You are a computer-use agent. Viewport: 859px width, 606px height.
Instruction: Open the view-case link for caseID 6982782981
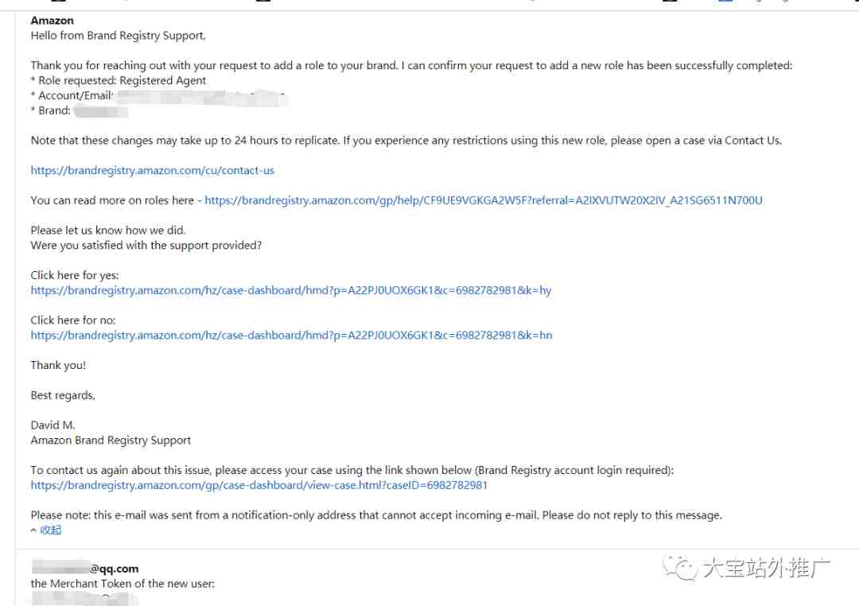[x=259, y=485]
